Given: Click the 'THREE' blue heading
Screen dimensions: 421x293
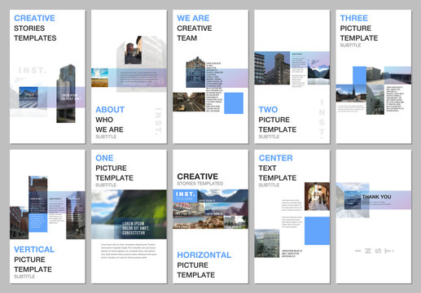Looking at the screenshot, I should pyautogui.click(x=354, y=18).
